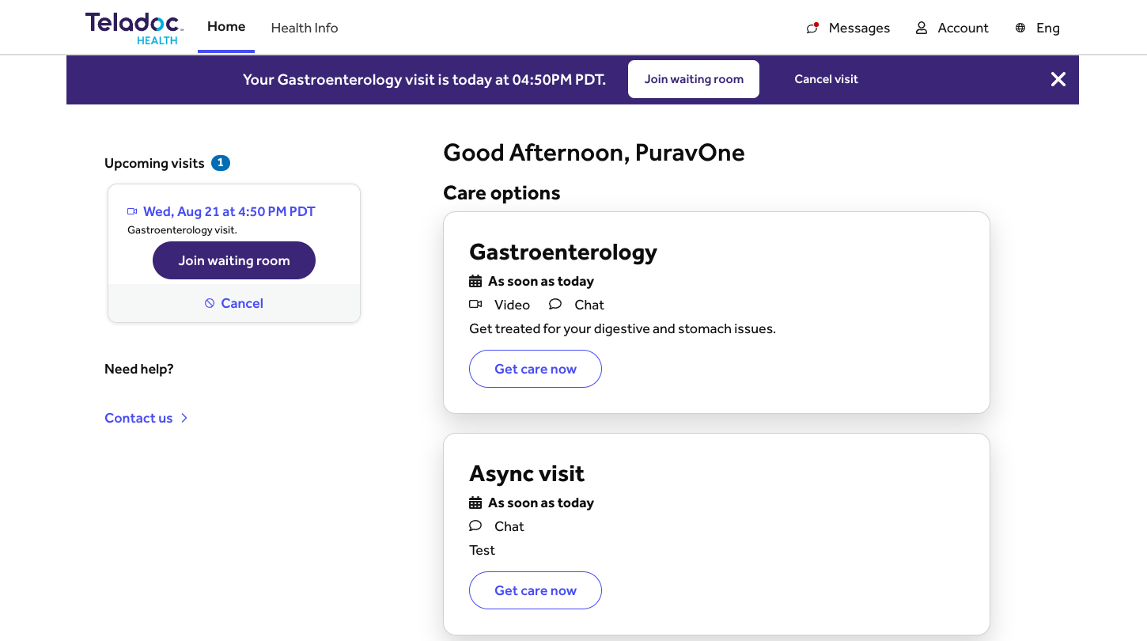Click the Teladoc Health logo

click(134, 28)
